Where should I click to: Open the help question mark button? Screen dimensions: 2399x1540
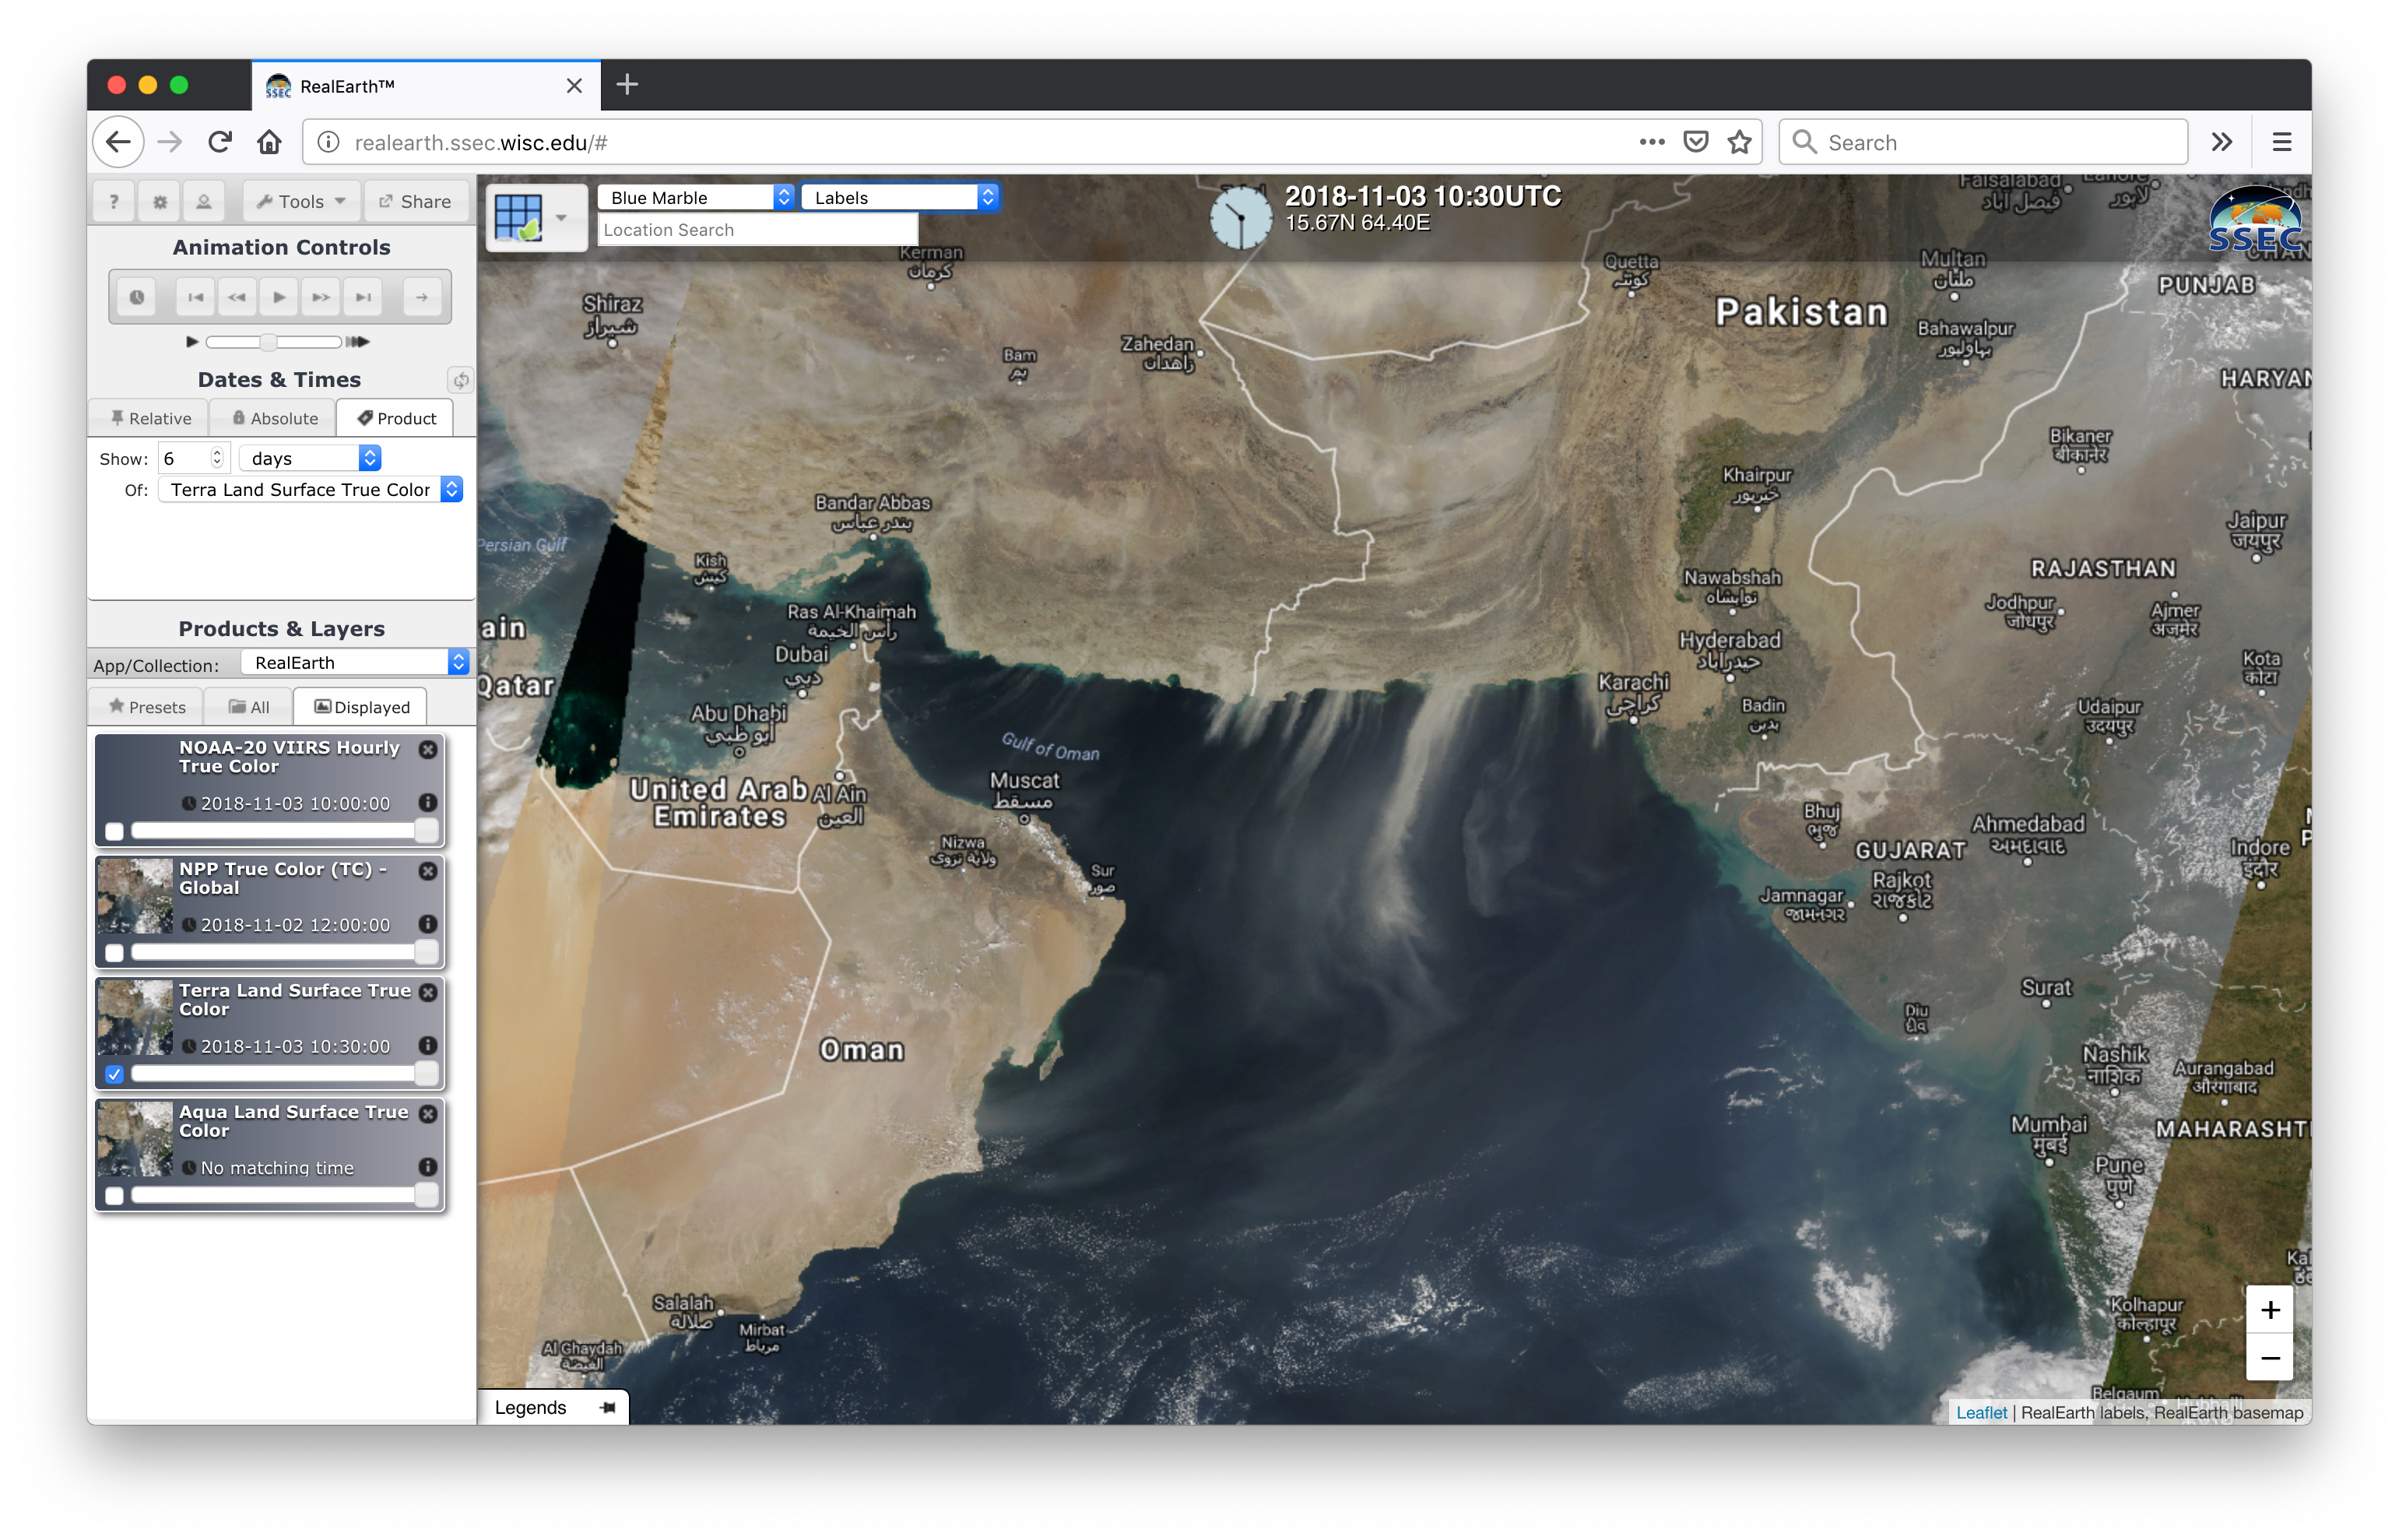pos(114,201)
